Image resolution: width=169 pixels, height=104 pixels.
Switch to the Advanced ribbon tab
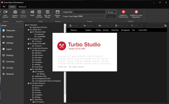pos(23,7)
